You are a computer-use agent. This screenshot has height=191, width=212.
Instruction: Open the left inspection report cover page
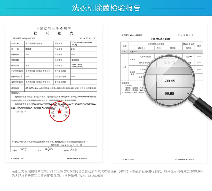tap(54, 93)
